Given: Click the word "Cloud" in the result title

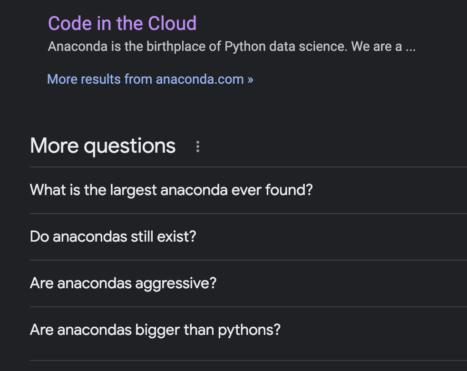Looking at the screenshot, I should point(172,23).
